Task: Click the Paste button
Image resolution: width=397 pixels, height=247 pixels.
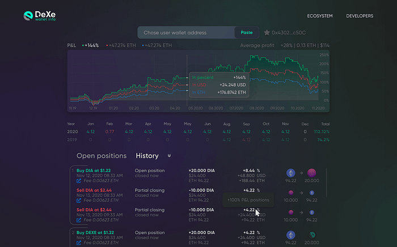Action: (x=247, y=33)
